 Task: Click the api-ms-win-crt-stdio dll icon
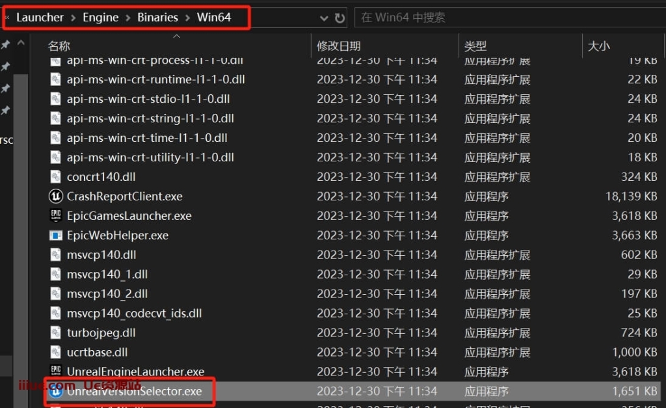56,99
